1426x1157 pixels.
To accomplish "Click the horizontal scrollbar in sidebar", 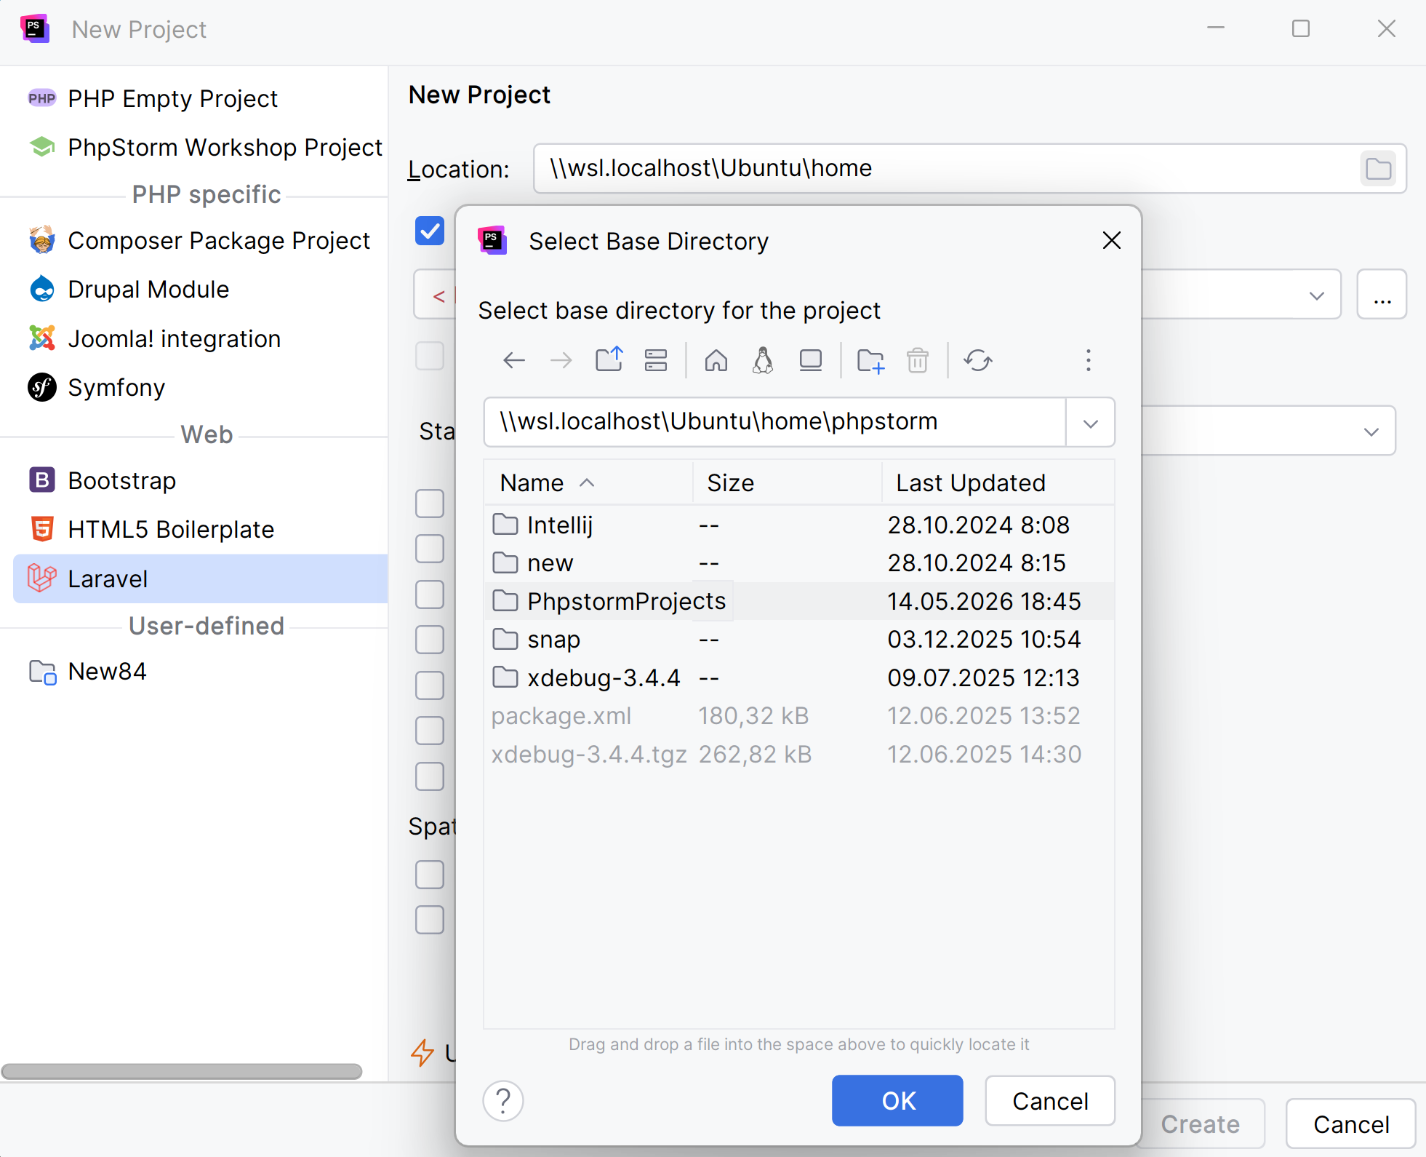I will tap(182, 1071).
